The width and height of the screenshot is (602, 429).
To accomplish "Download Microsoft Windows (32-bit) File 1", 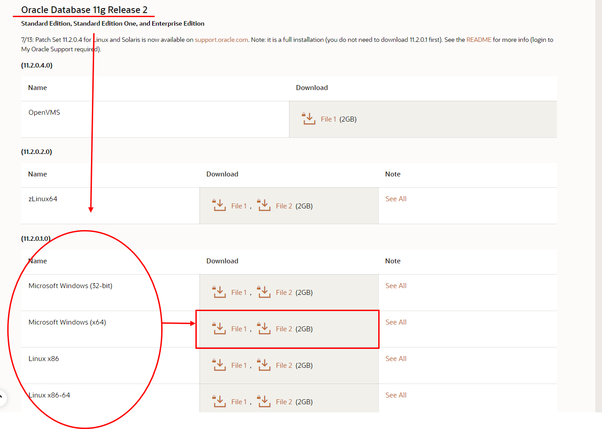I will [x=239, y=293].
